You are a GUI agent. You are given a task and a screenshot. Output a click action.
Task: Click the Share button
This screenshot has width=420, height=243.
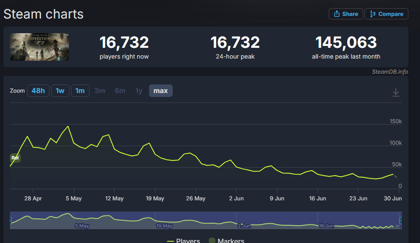pos(345,14)
